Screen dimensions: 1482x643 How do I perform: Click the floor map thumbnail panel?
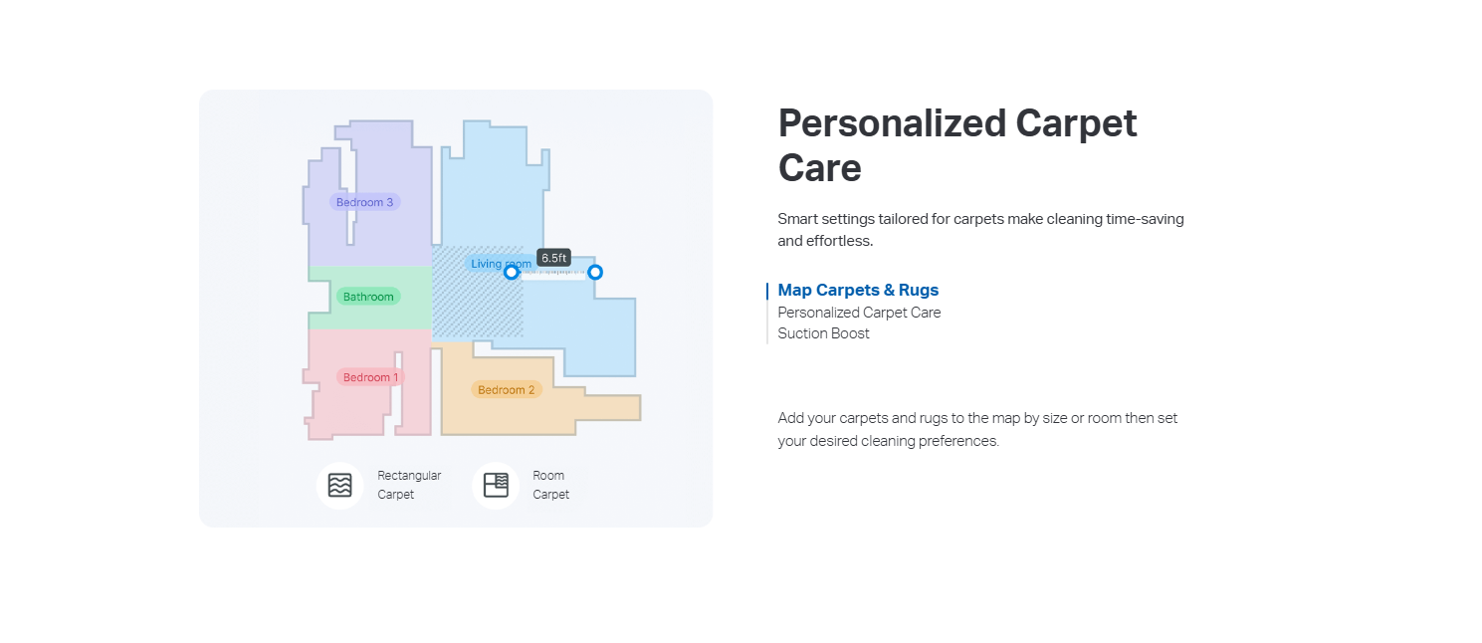456,309
